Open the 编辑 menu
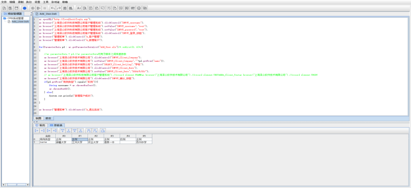 [x=12, y=2]
